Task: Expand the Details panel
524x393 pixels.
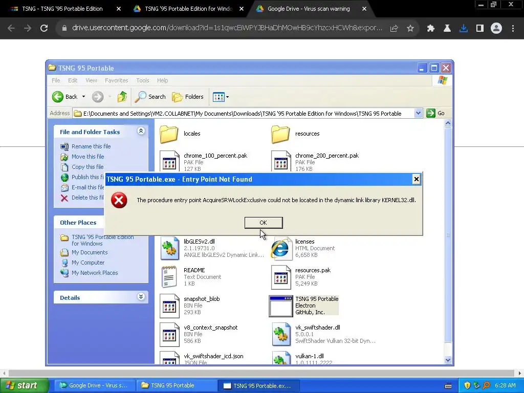Action: [x=141, y=297]
